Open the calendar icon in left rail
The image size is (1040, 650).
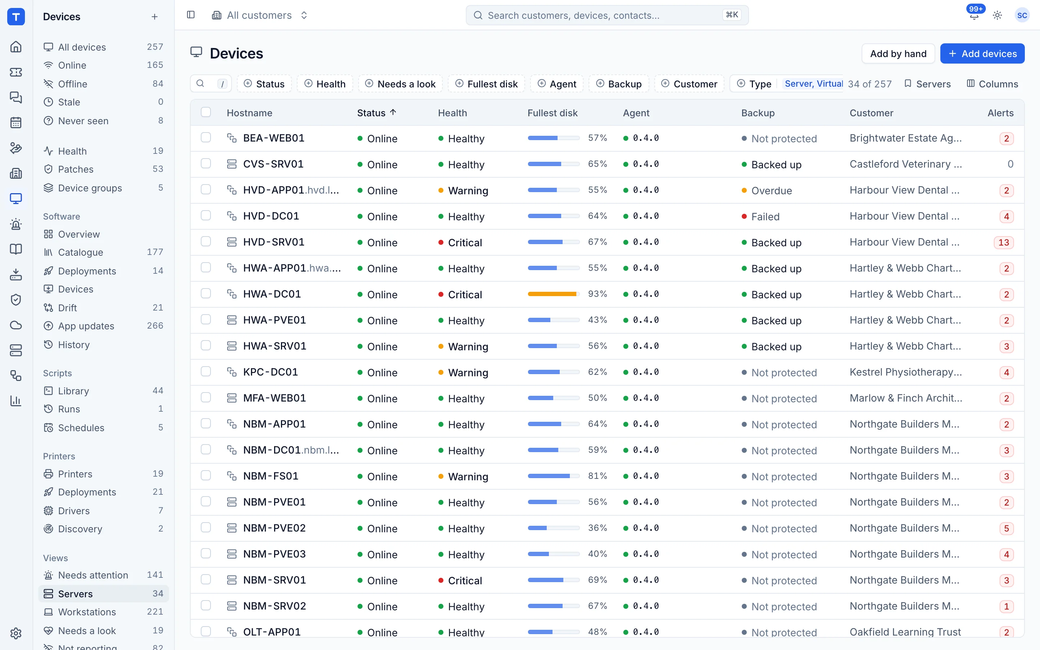[x=16, y=122]
